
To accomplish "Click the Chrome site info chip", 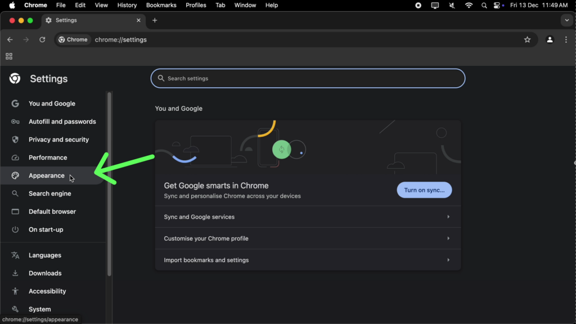I will (73, 40).
